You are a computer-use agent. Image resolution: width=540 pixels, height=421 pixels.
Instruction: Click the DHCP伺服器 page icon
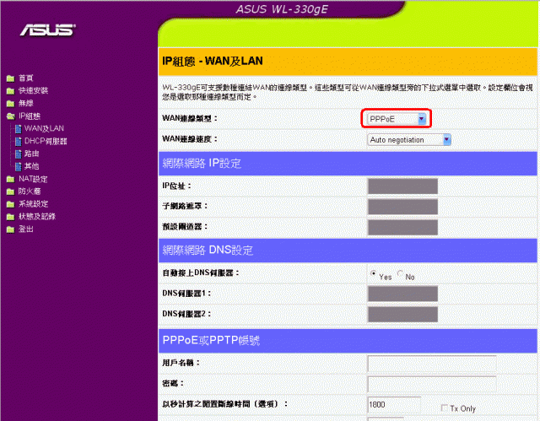click(19, 141)
